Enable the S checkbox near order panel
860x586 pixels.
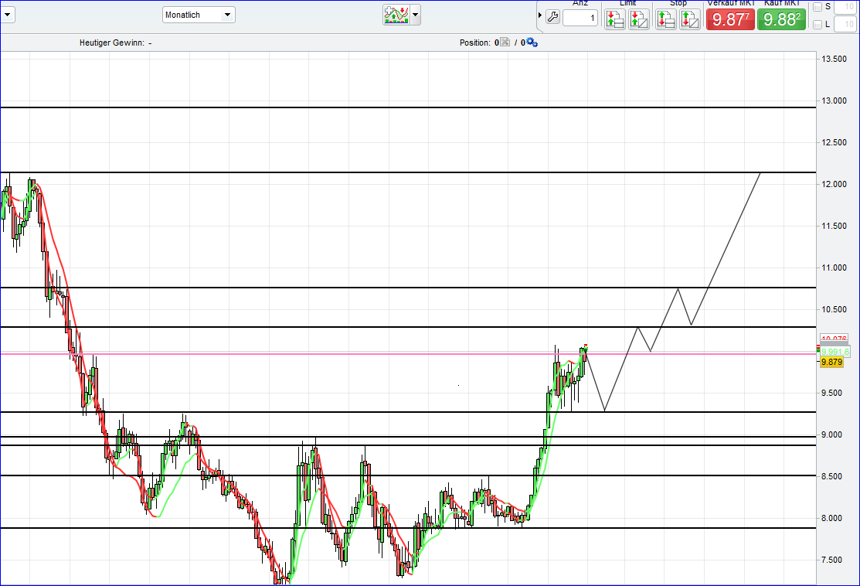click(819, 6)
